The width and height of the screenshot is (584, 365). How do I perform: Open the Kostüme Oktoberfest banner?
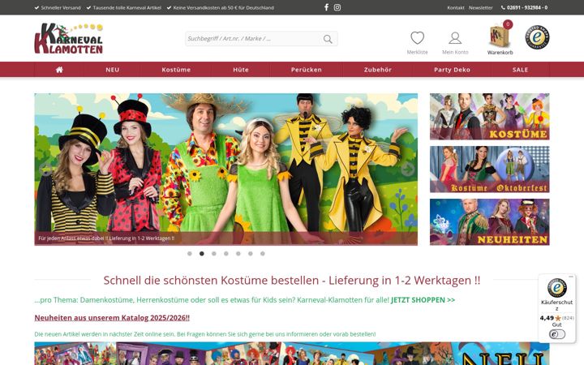coord(489,170)
